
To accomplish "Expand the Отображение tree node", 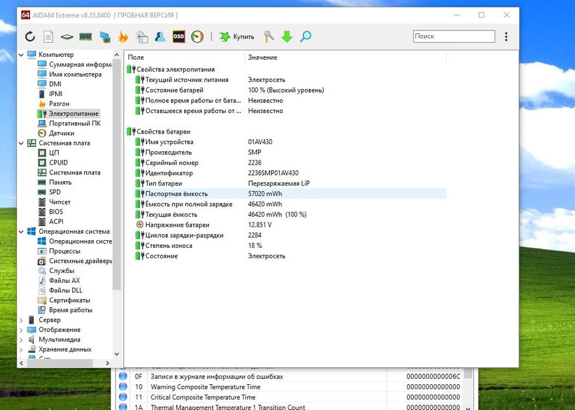I will (x=21, y=330).
